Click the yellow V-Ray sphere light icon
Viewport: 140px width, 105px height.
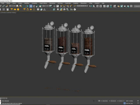click(18, 9)
